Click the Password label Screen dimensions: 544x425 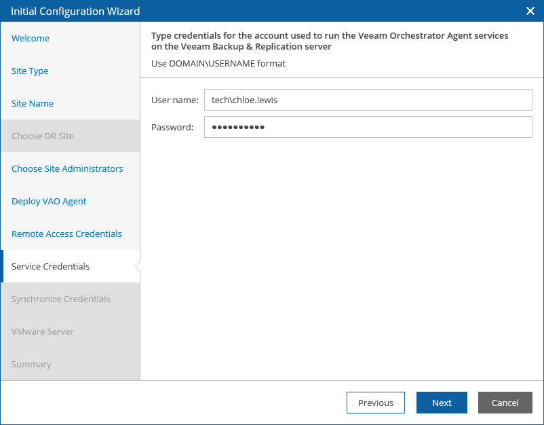point(172,127)
